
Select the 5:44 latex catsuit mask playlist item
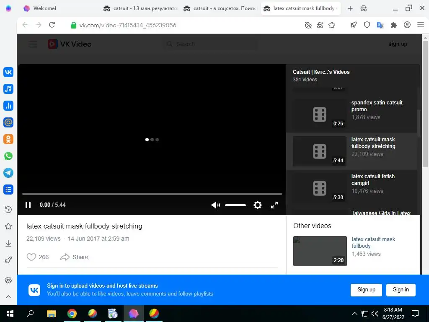tap(352, 151)
